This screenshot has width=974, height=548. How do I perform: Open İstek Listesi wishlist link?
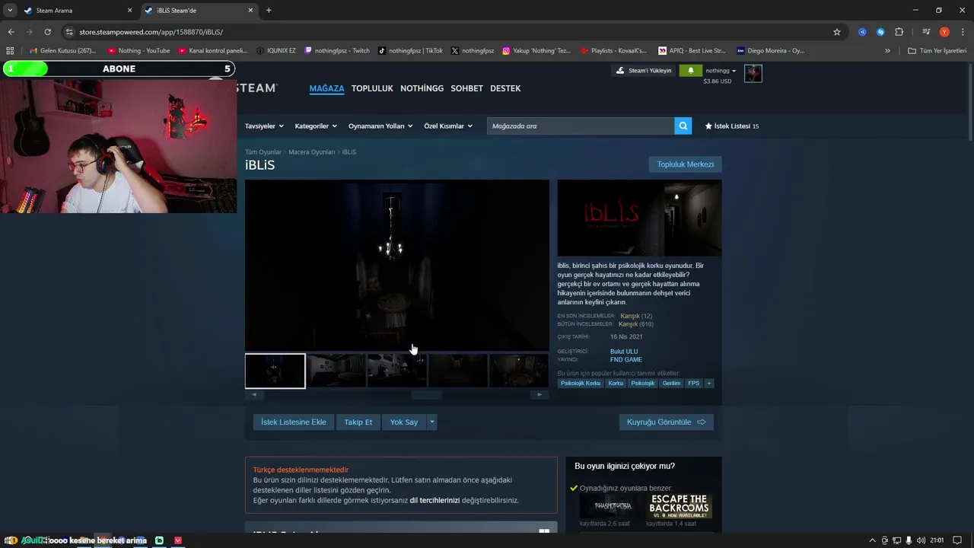732,126
